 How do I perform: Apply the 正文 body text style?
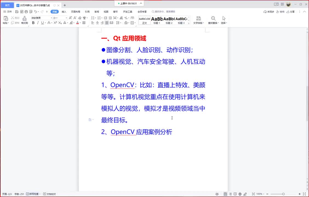(144, 20)
